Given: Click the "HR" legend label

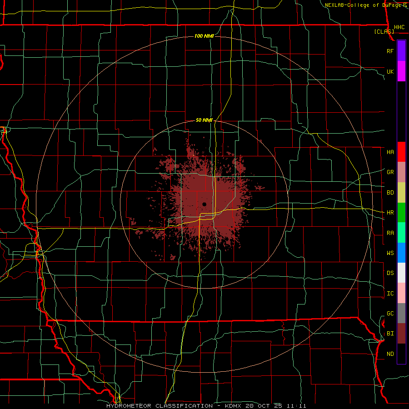Looking at the screenshot, I should click(x=390, y=213).
